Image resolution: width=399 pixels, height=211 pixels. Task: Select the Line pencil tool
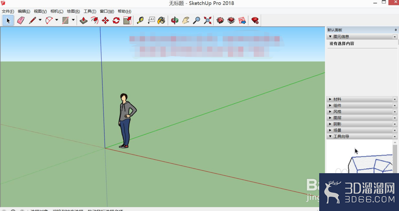[33, 20]
